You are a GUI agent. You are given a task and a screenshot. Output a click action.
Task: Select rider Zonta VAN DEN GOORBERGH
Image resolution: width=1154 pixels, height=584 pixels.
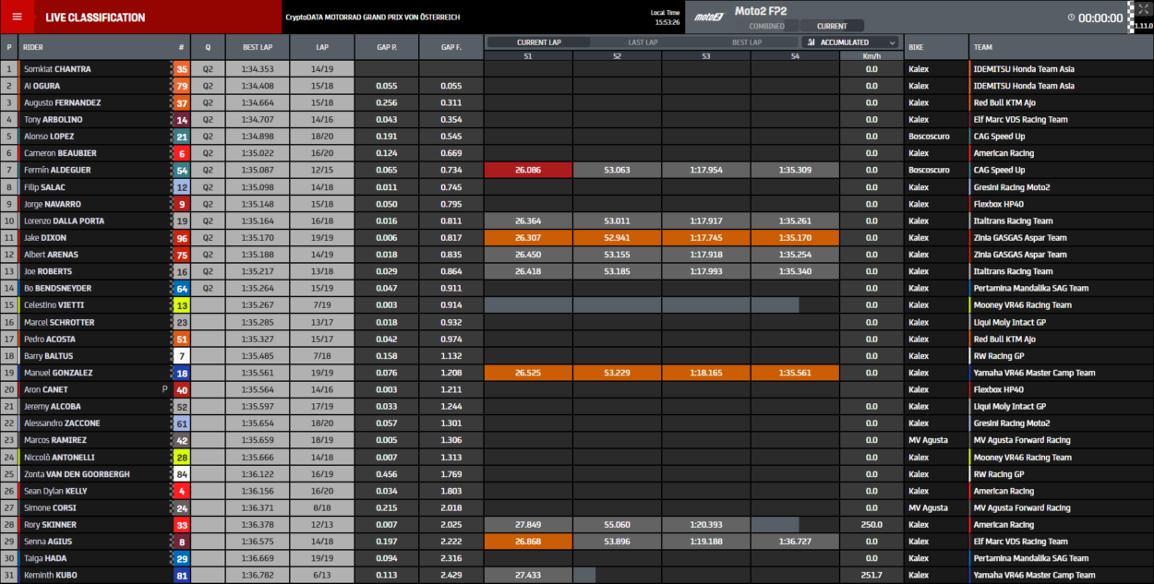pos(77,474)
